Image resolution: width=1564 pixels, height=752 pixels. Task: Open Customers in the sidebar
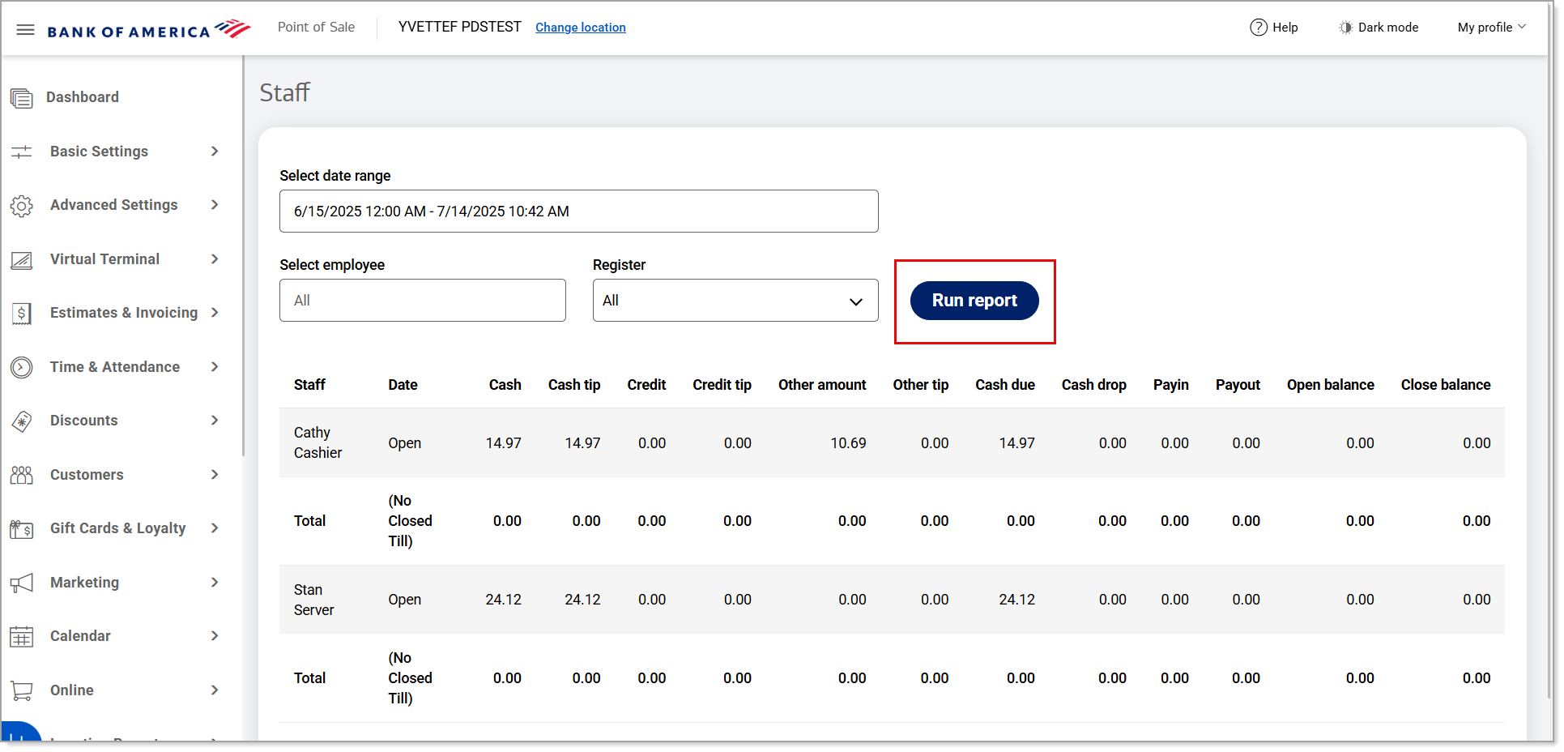[87, 475]
